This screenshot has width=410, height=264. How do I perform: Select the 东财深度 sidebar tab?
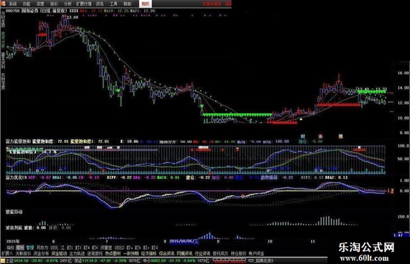[3, 81]
